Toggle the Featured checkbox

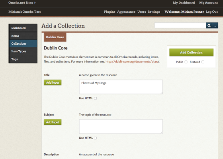[x=203, y=62]
